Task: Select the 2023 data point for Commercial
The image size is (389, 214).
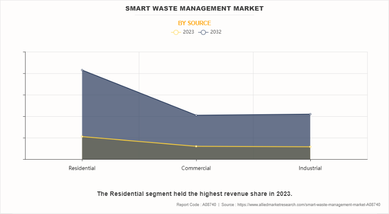Action: pos(196,146)
